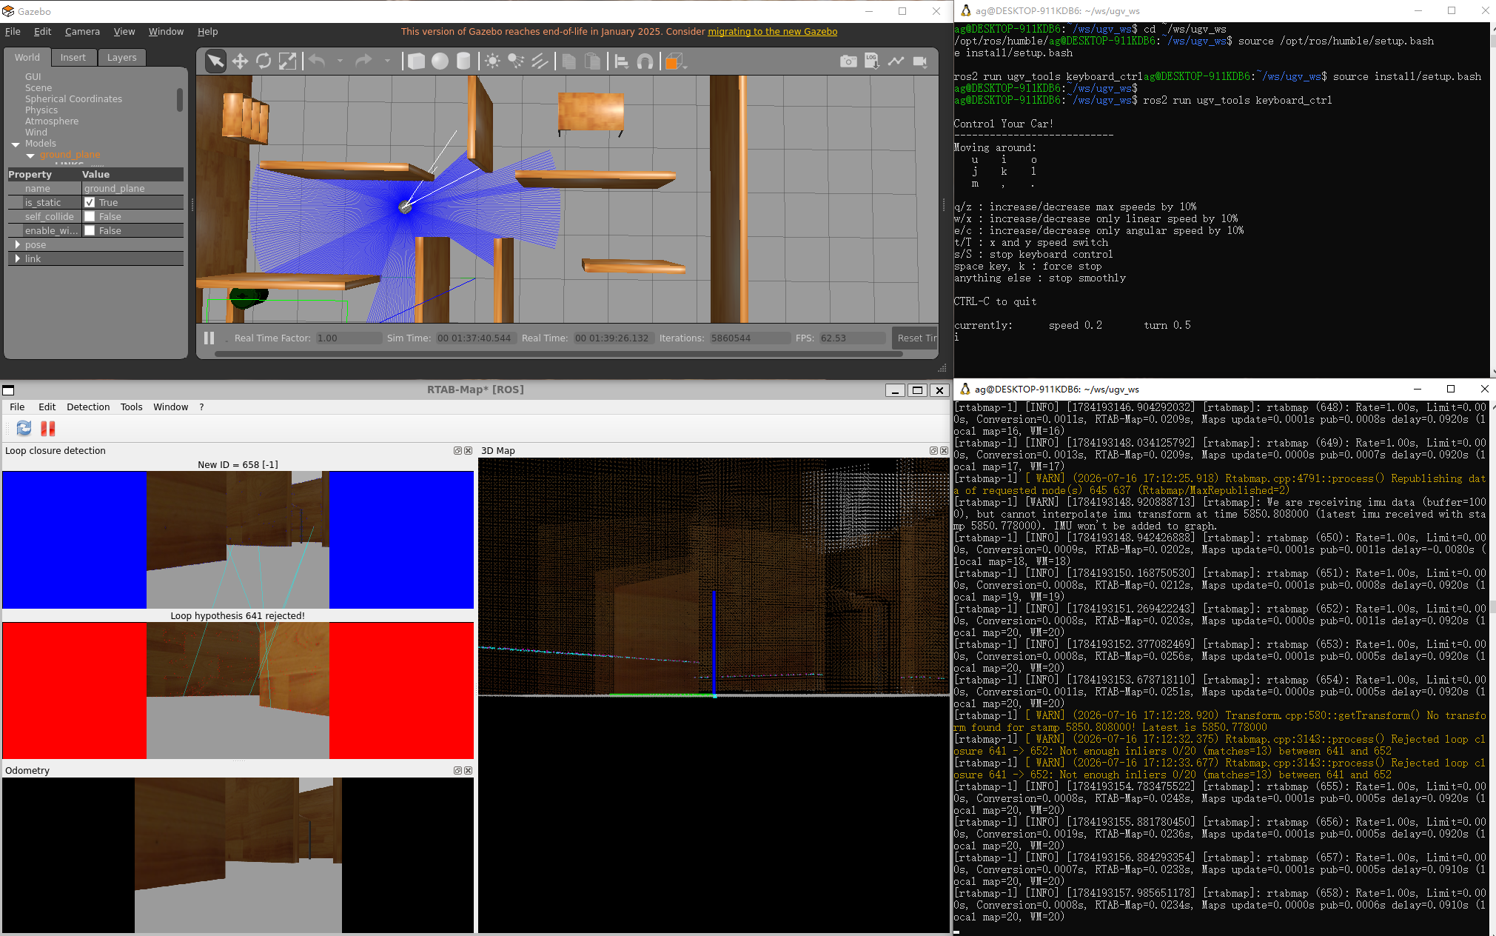This screenshot has width=1496, height=936.
Task: Insert a cylinder shape in Gazebo
Action: 463,61
